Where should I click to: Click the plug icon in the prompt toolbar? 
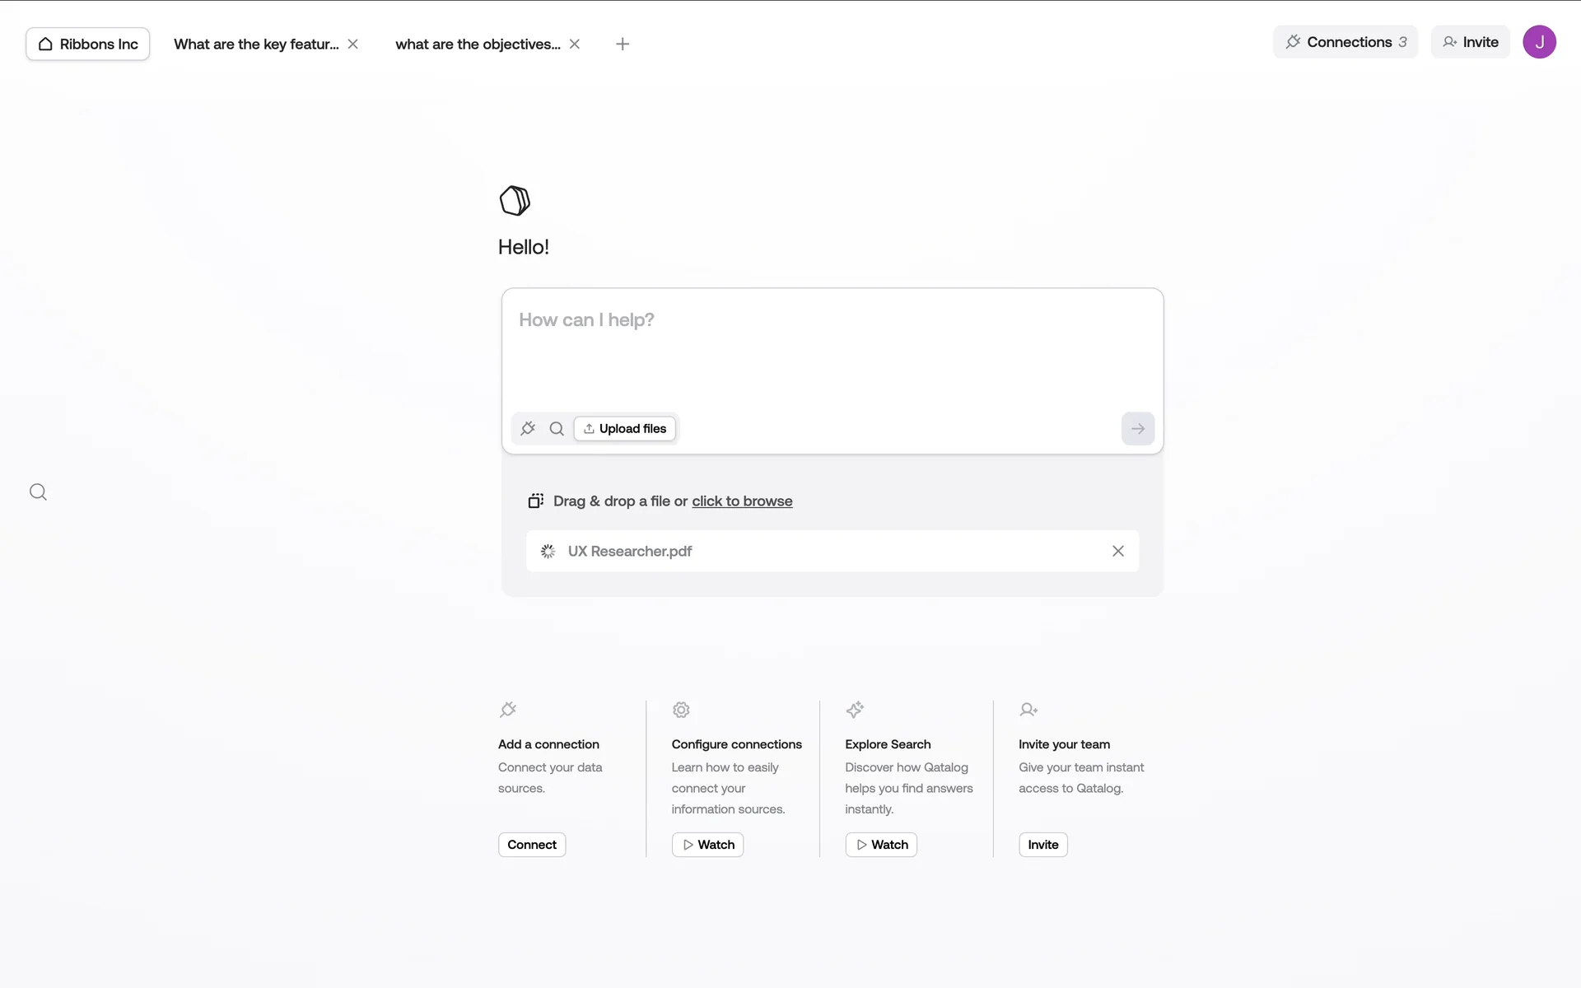coord(528,428)
